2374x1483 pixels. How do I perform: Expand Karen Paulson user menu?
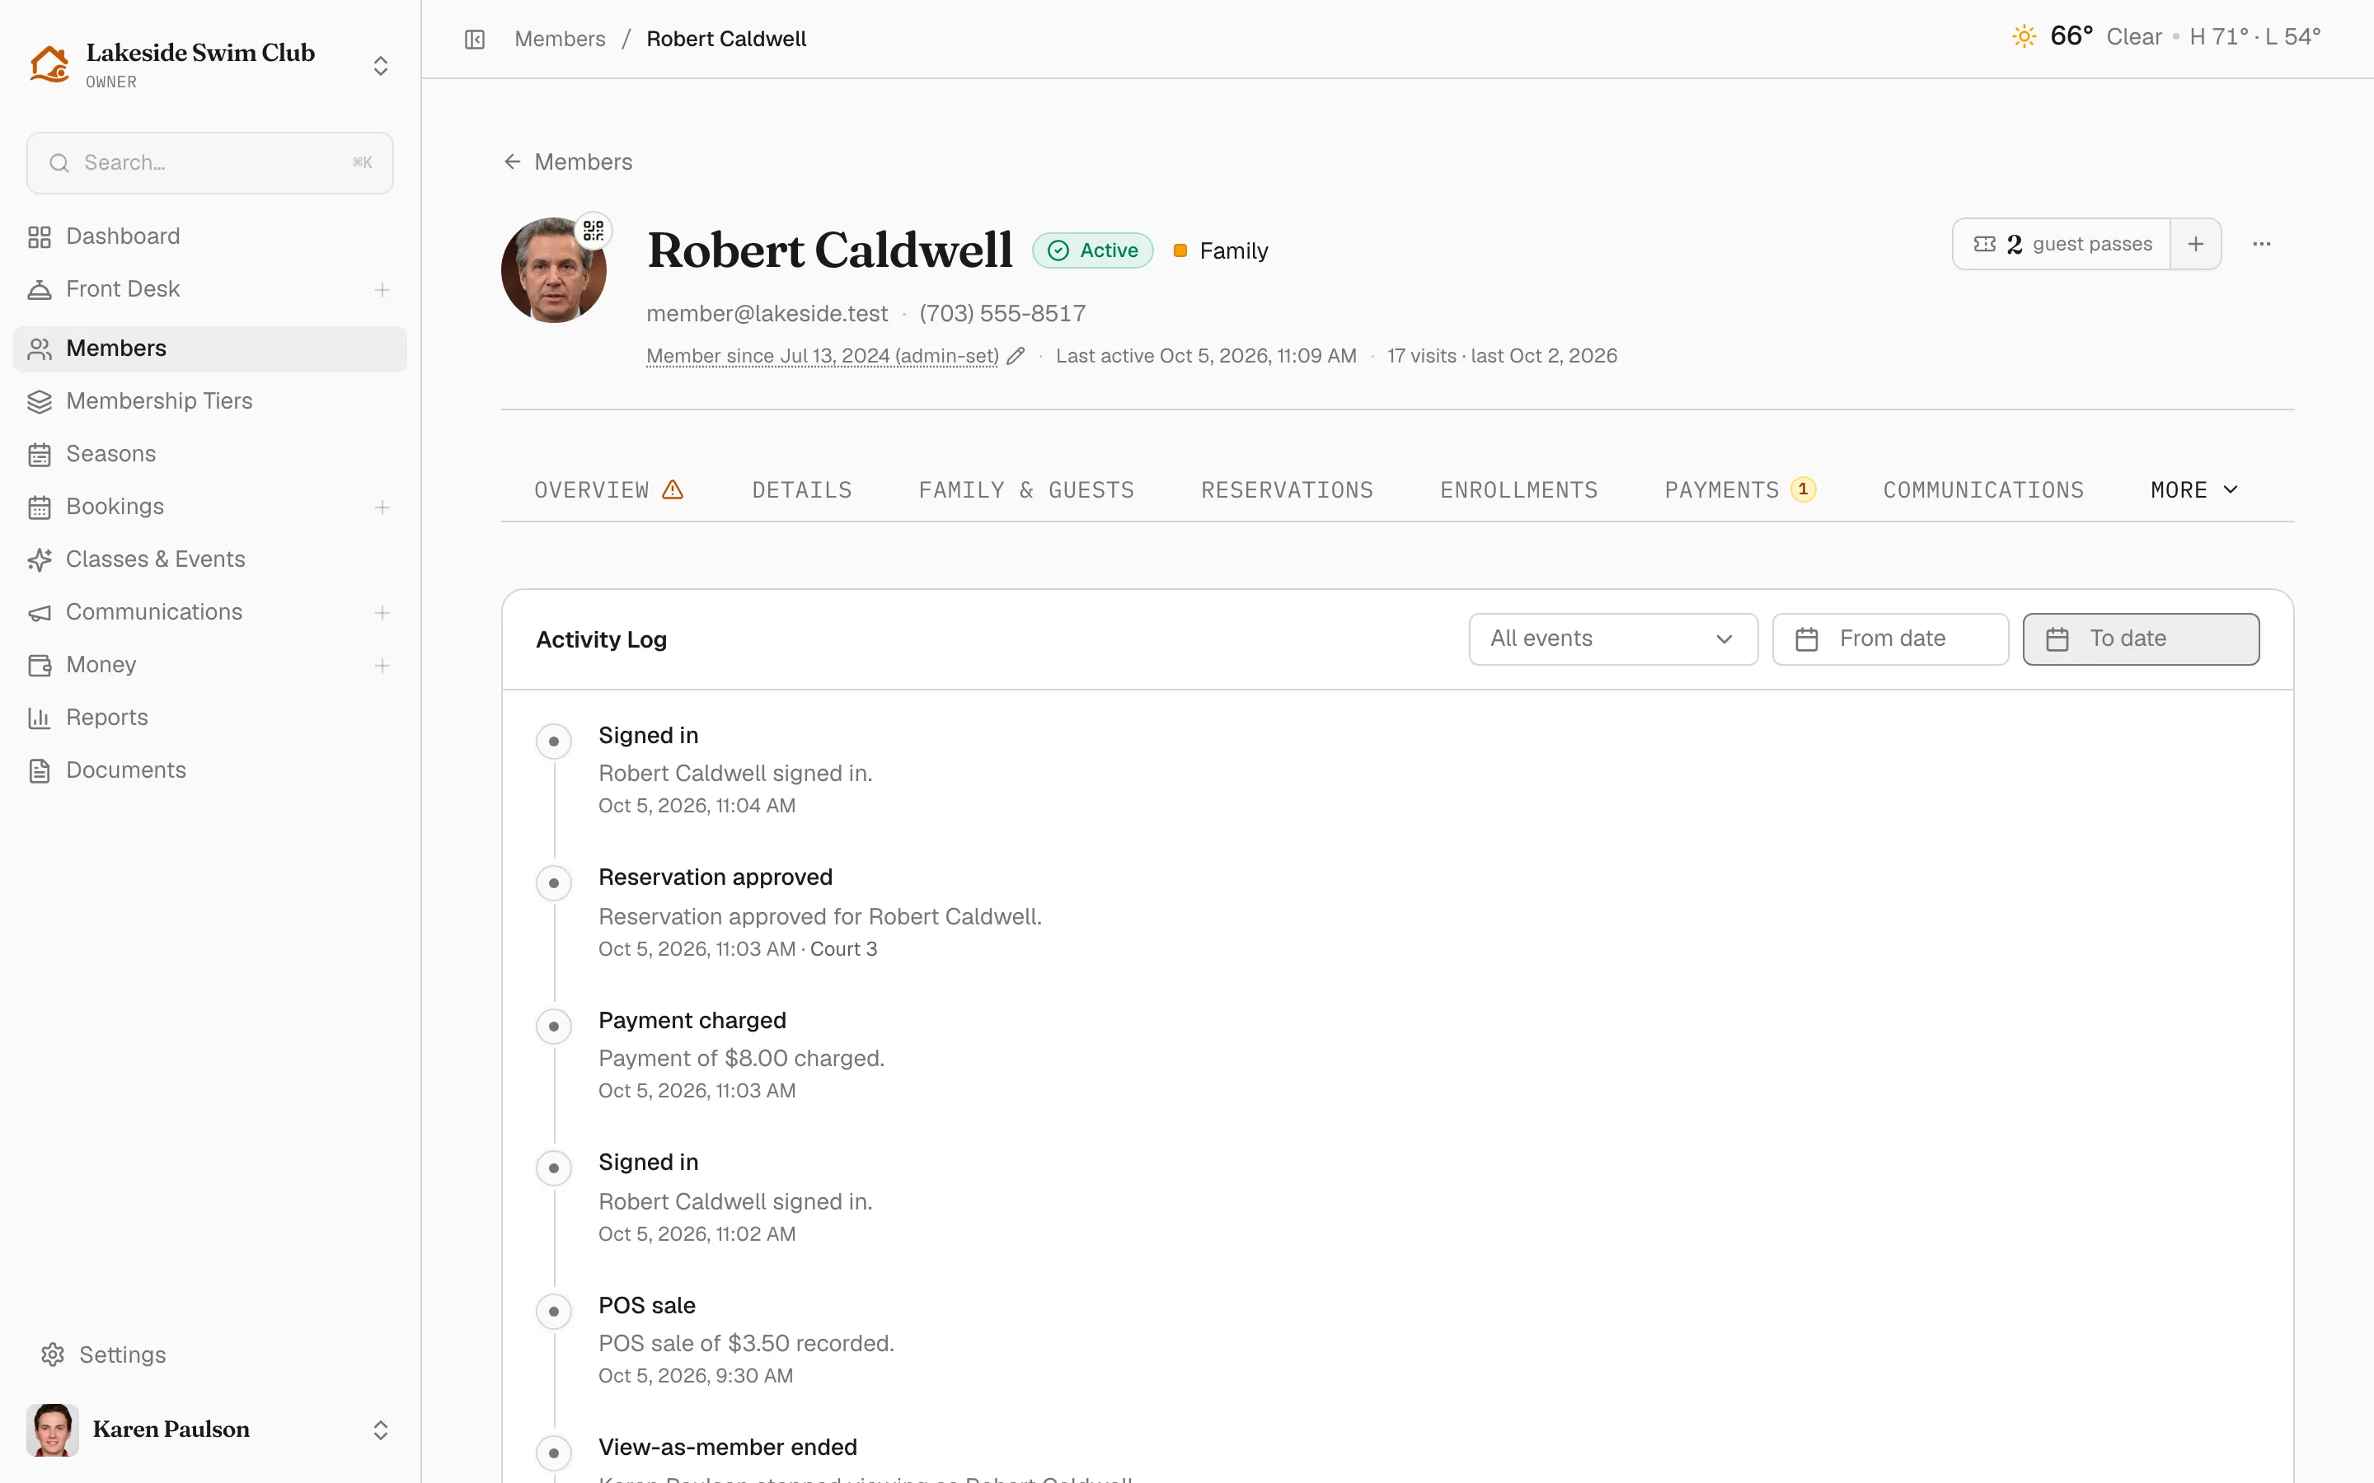pyautogui.click(x=381, y=1430)
